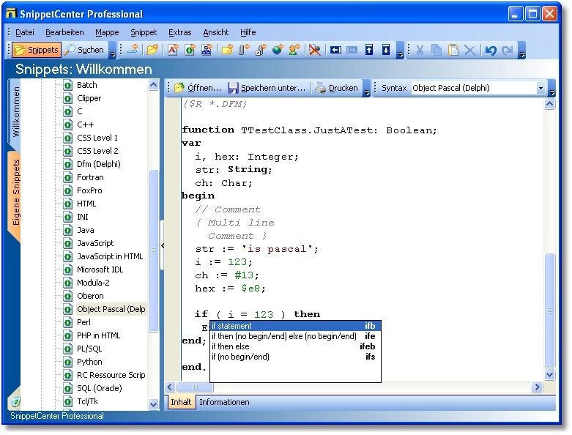Add new user contact icon
The height and width of the screenshot is (435, 572).
(x=294, y=50)
